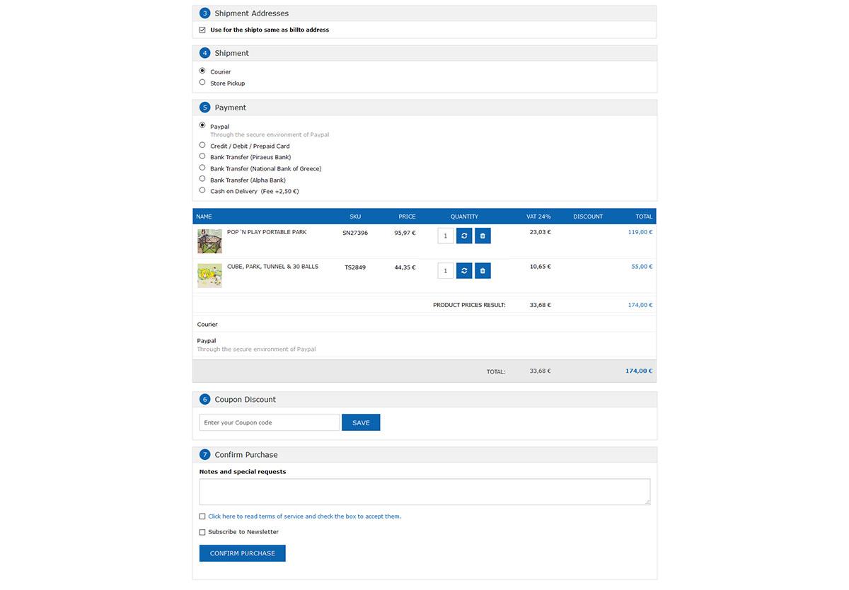Open Pop 'N Play Portable Park thumbnail
The height and width of the screenshot is (590, 849).
tap(209, 241)
